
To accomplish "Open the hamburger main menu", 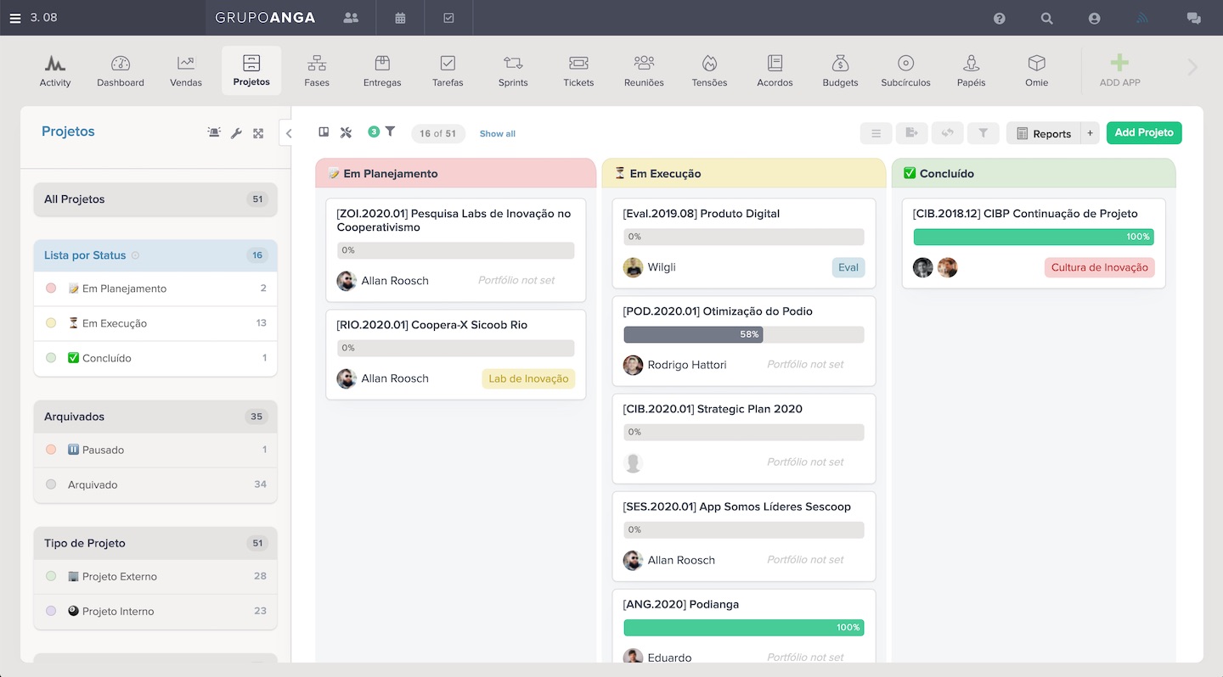I will click(x=15, y=18).
